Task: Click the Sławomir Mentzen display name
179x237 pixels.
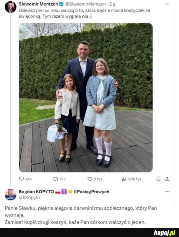Action: click(x=38, y=4)
